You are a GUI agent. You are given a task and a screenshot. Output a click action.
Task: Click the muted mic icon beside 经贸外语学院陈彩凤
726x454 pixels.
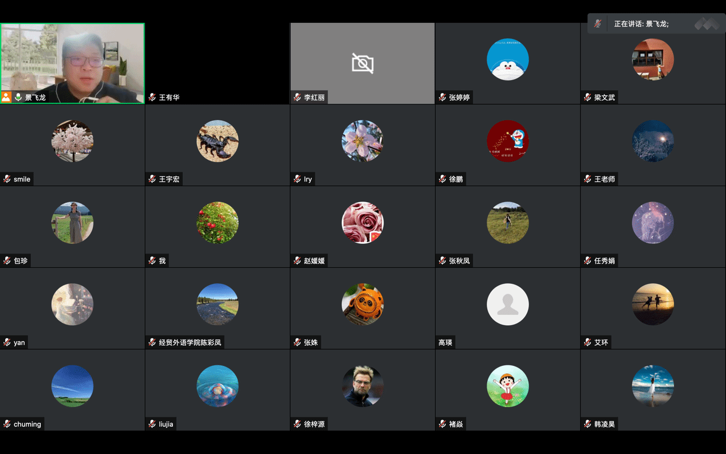[x=152, y=342]
